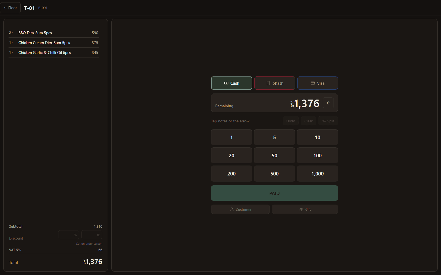Select BBQ Dim-Sum 5pcs line

pos(53,33)
